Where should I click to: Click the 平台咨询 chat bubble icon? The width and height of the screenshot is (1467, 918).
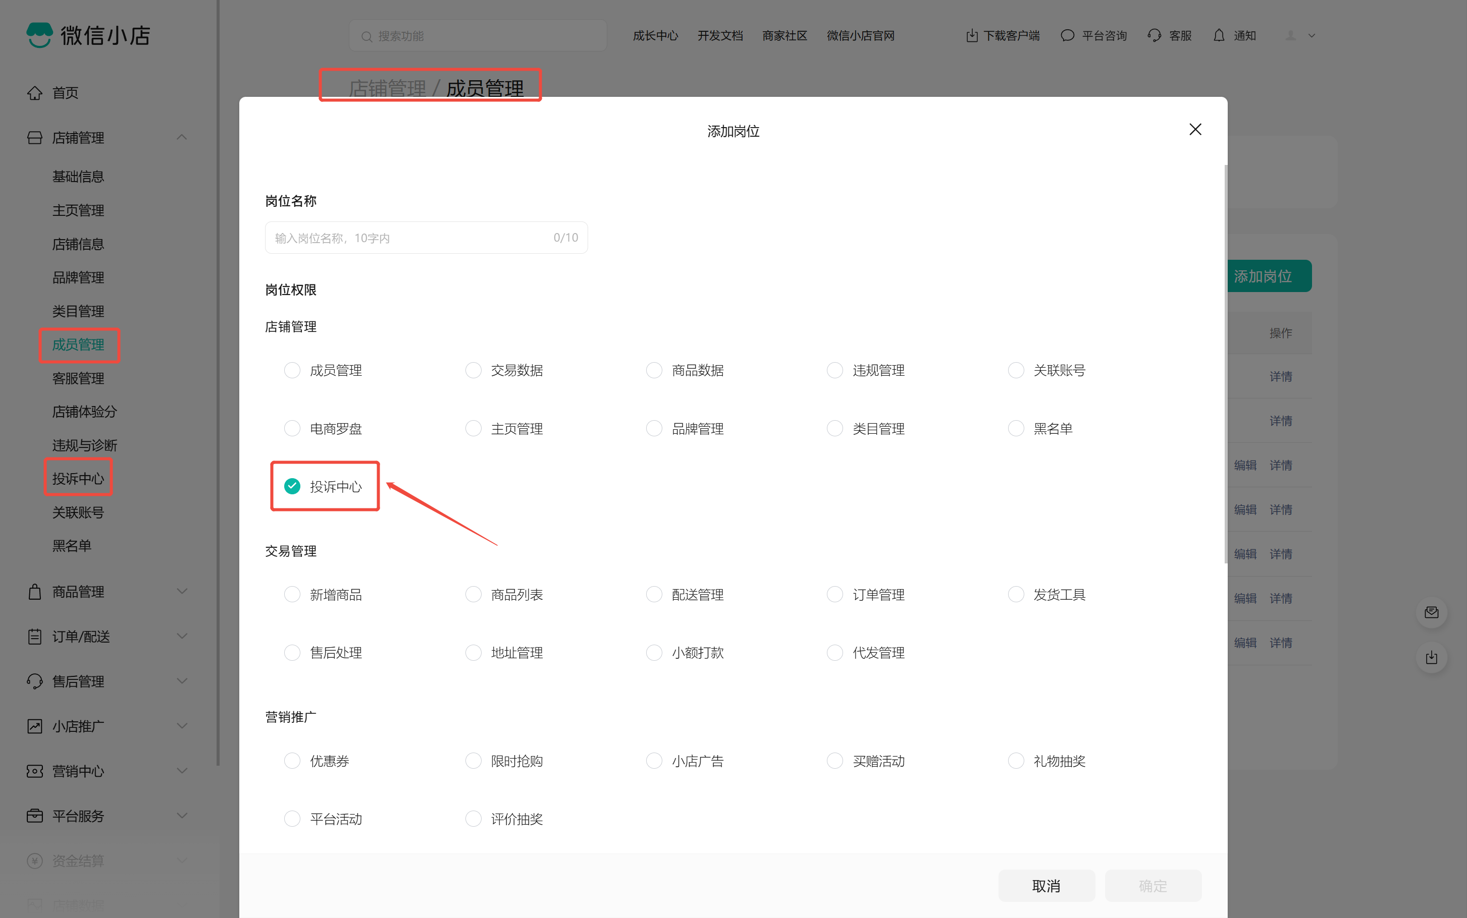pyautogui.click(x=1067, y=36)
